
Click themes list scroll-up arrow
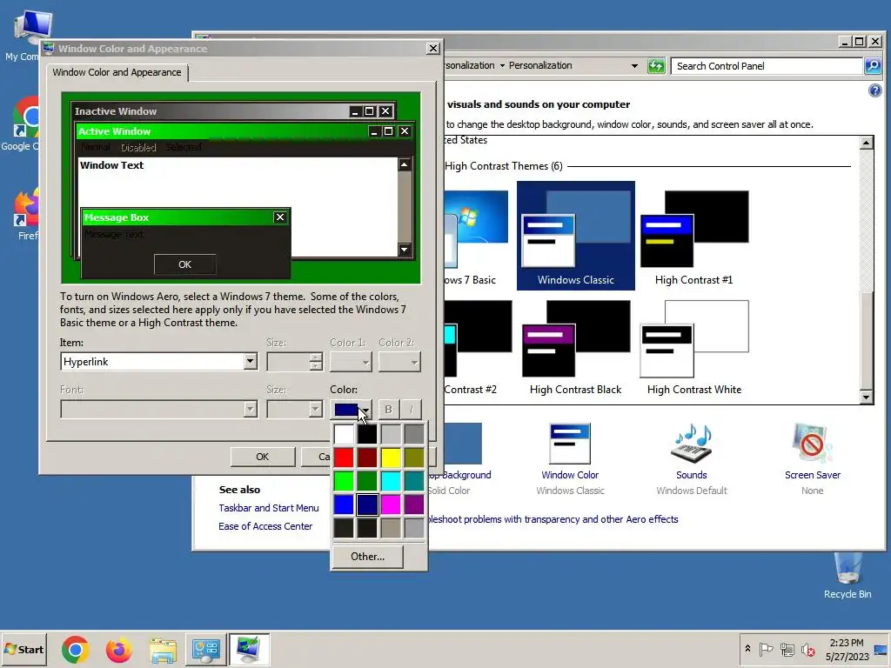pos(866,143)
